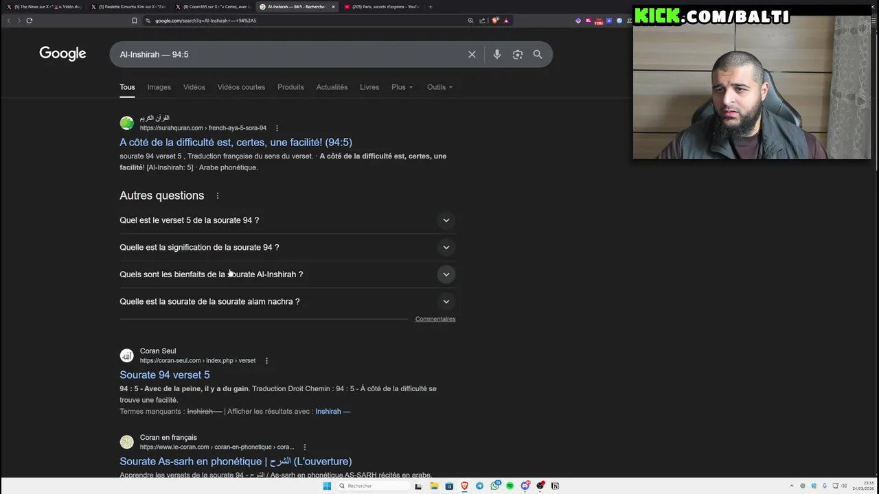Switch to 'Paris, secrets d'espions' YouTube tab

coord(381,7)
